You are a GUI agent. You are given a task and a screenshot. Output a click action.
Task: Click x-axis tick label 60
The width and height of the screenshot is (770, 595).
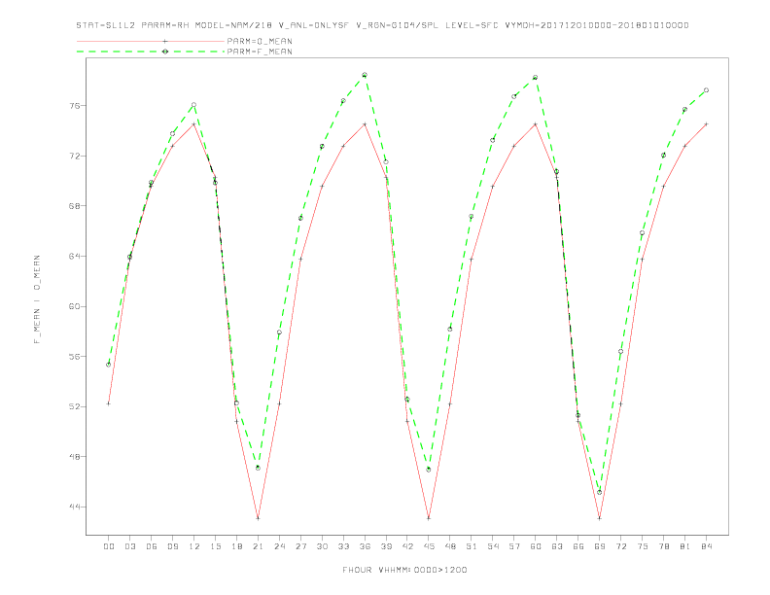(536, 546)
